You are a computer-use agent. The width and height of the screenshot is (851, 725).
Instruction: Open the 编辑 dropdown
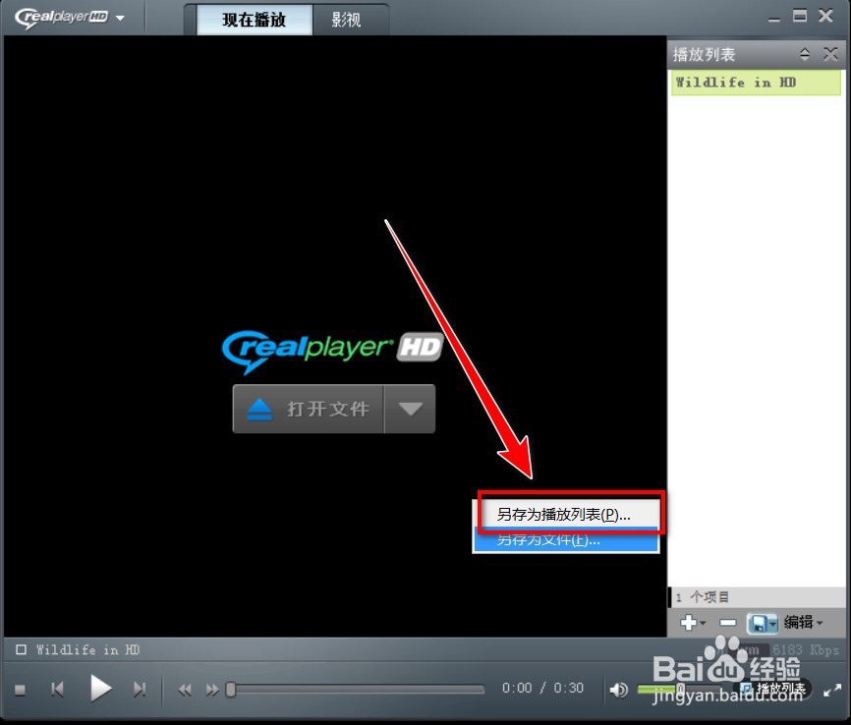[803, 623]
